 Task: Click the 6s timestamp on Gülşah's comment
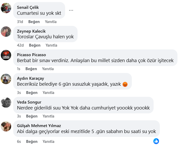pyautogui.click(x=19, y=142)
